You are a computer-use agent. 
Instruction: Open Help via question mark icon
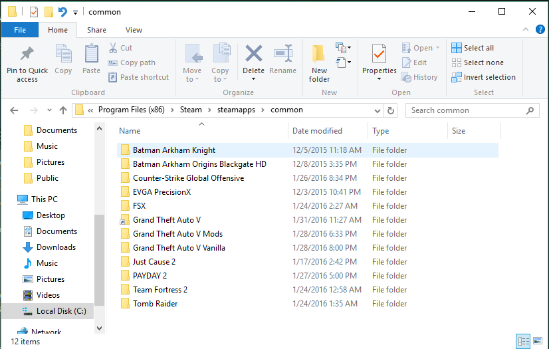540,29
